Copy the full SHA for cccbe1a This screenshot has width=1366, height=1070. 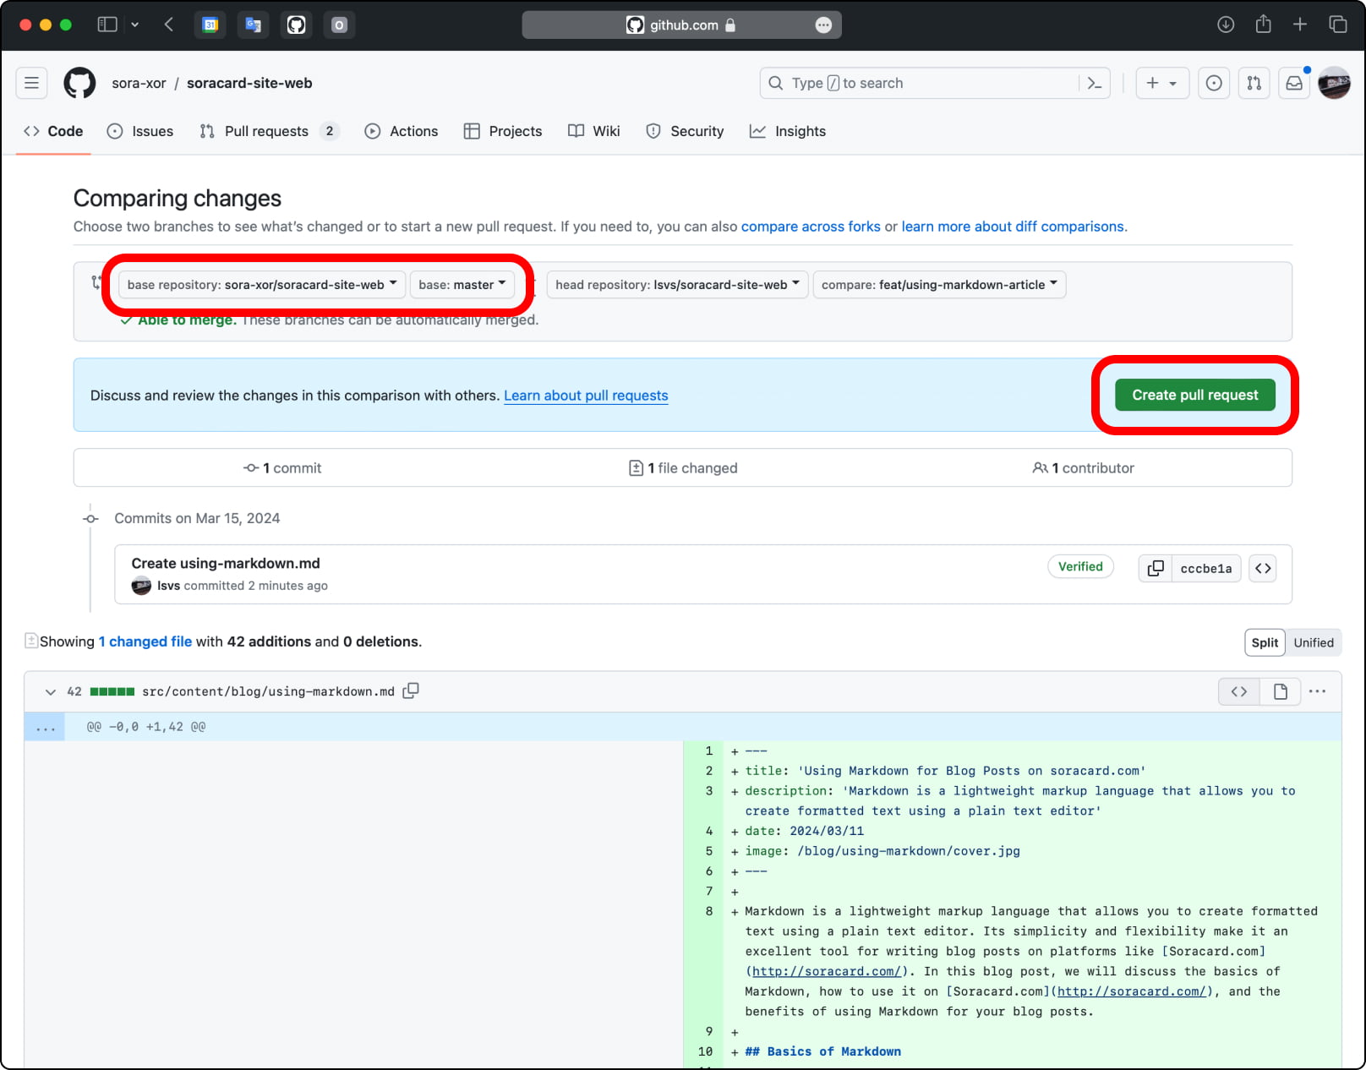pyautogui.click(x=1156, y=568)
